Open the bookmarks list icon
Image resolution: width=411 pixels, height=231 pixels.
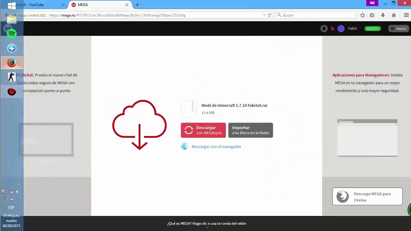point(372,15)
